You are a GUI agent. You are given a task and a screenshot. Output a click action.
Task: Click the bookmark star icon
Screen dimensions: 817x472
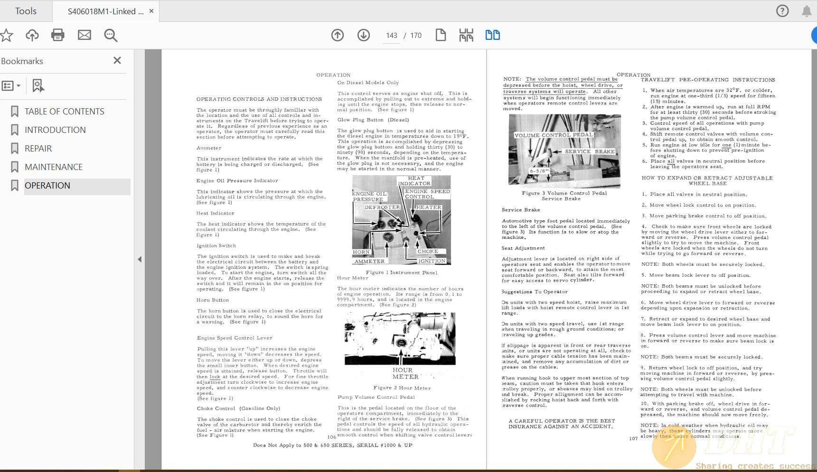7,35
